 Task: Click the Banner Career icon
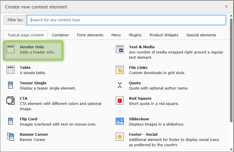pyautogui.click(x=10, y=137)
